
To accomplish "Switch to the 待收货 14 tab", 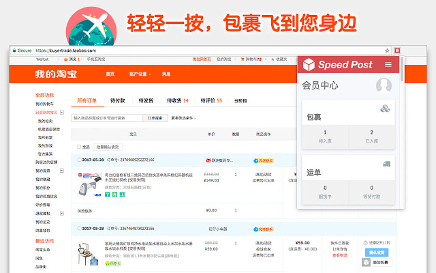I will coord(178,100).
